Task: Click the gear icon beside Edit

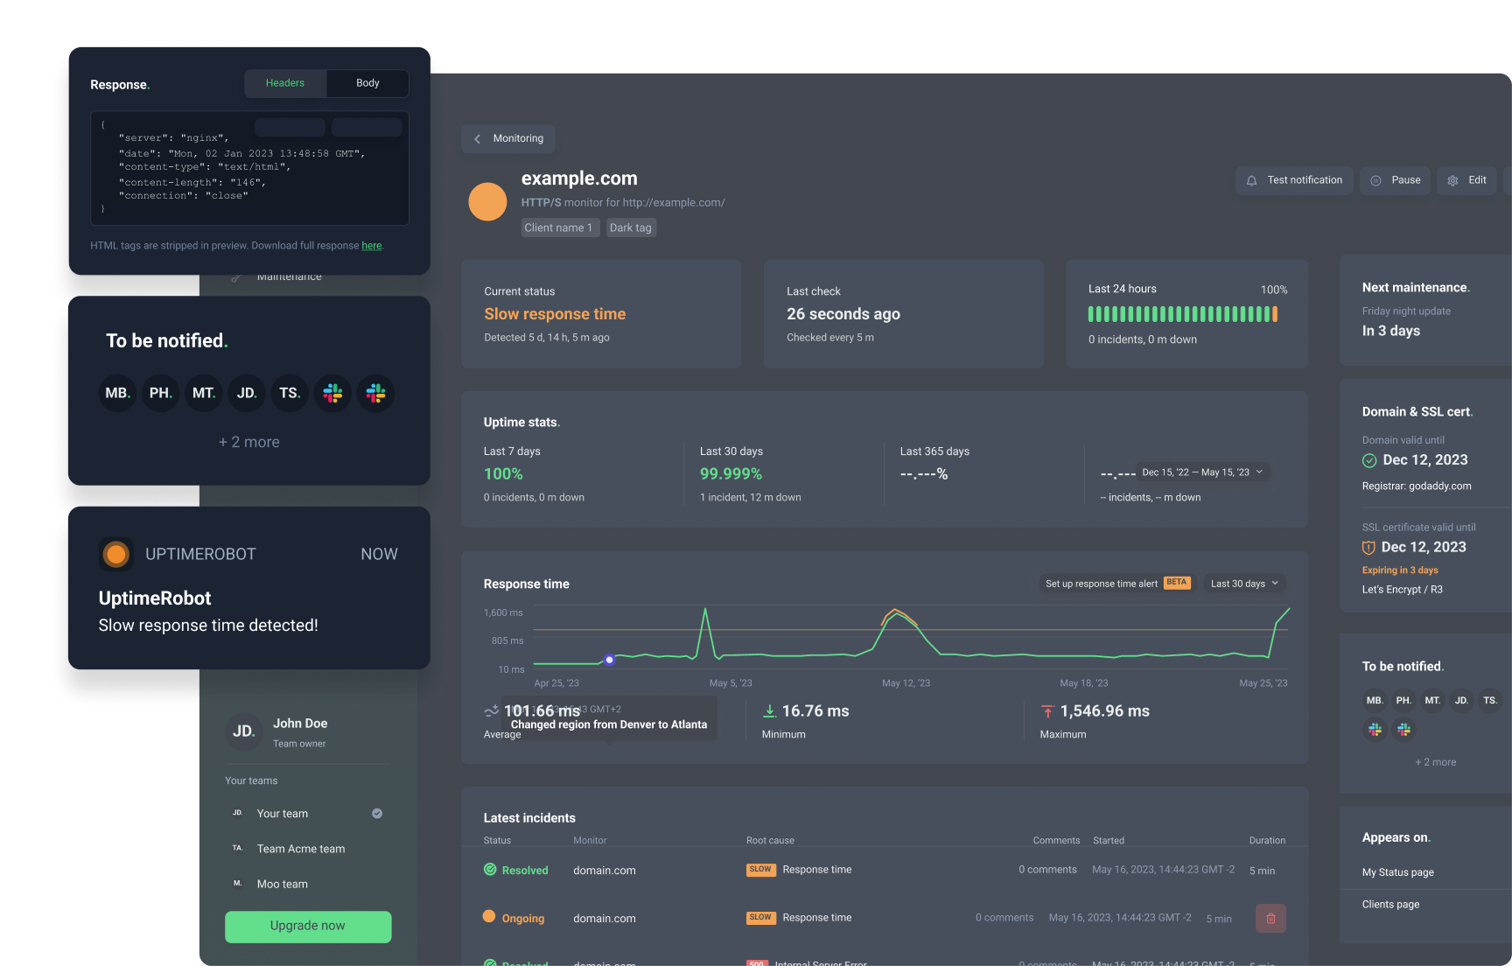Action: coord(1452,180)
